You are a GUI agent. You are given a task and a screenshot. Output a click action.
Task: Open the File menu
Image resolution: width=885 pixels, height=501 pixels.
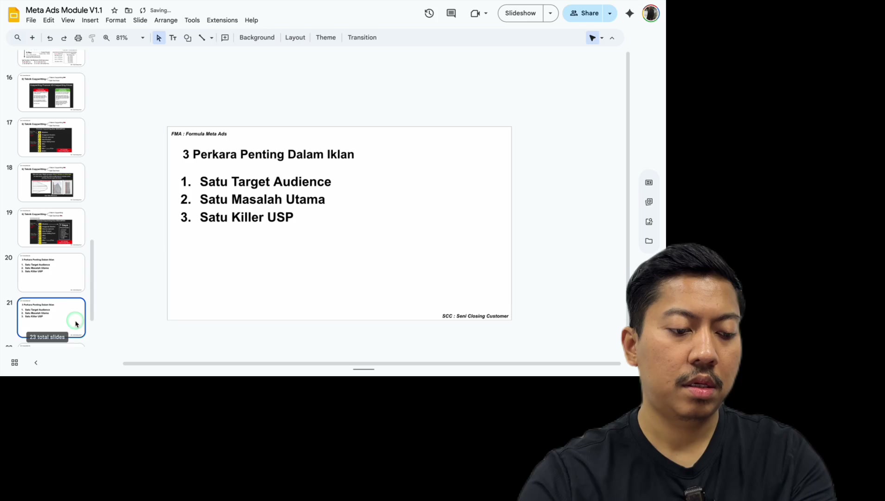tap(31, 20)
